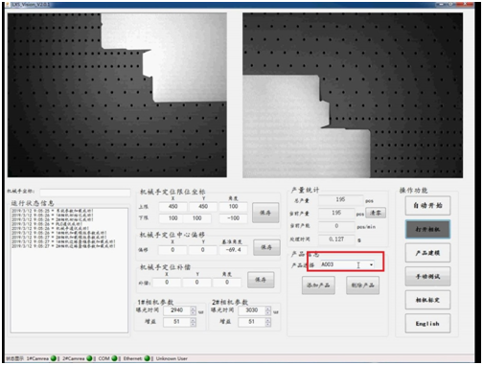The width and height of the screenshot is (483, 365).
Task: Click the 1#Camera green status indicator
Action: point(54,358)
